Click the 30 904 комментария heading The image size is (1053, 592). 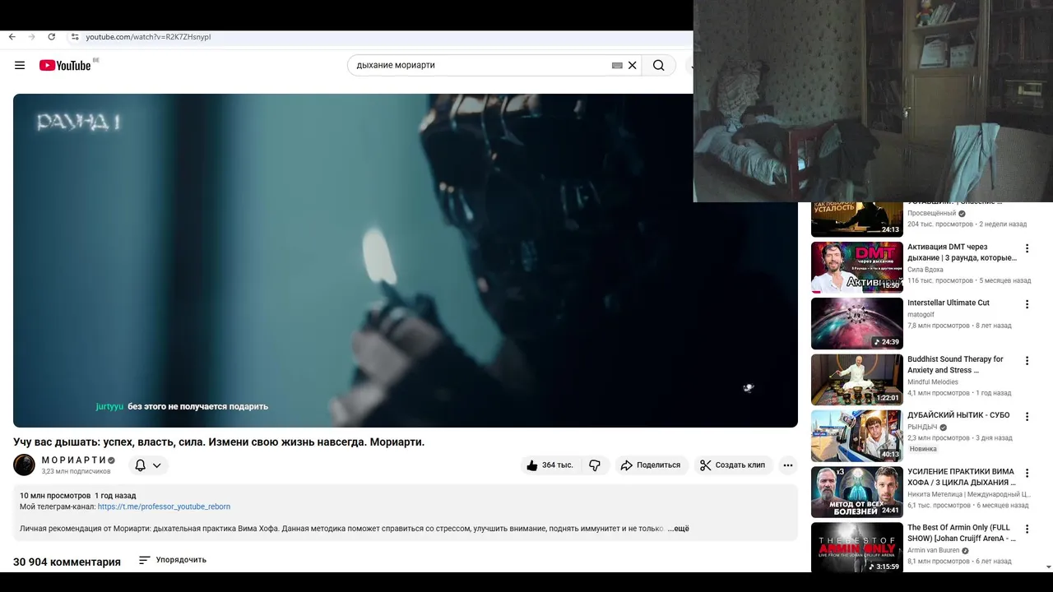67,562
